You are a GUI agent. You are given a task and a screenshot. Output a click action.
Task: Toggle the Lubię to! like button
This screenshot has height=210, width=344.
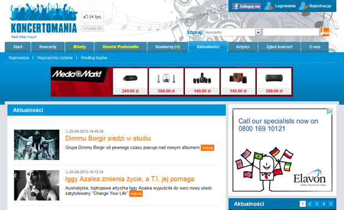93,28
